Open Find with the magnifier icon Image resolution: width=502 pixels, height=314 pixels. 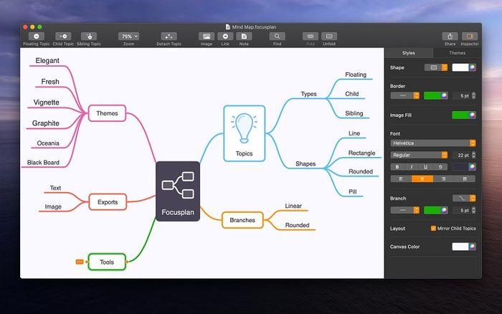coord(278,36)
